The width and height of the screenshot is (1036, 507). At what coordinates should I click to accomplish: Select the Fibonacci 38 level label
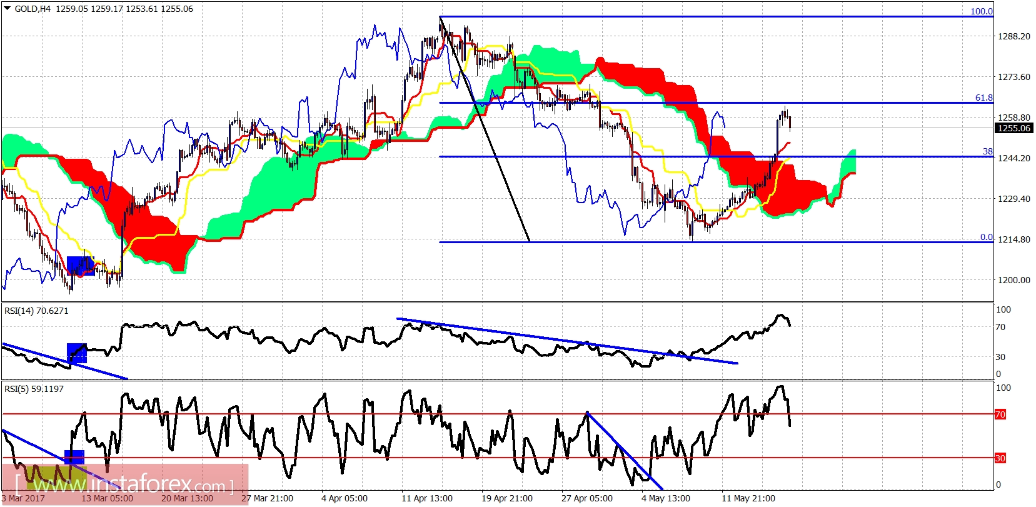pyautogui.click(x=987, y=151)
